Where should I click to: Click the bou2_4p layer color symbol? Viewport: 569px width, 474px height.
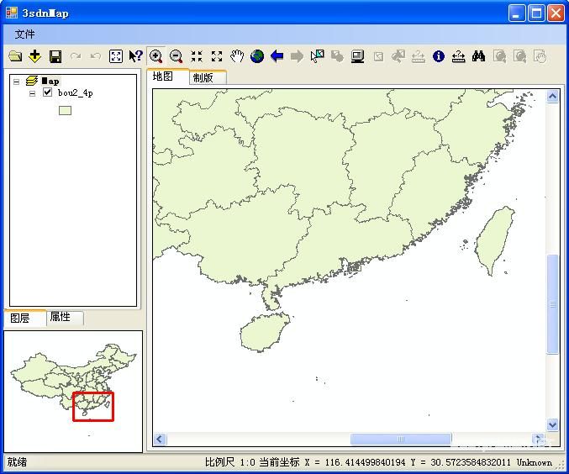[65, 110]
